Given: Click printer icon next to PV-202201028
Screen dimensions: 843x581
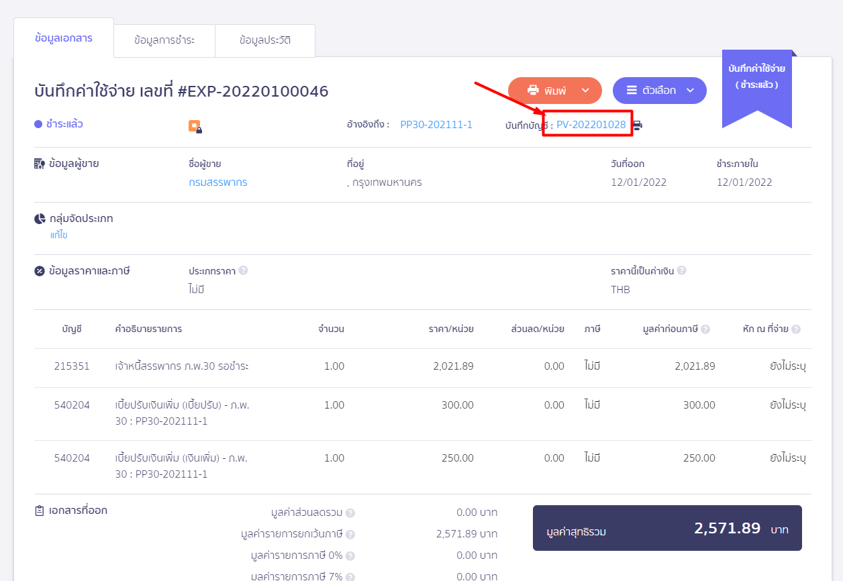Looking at the screenshot, I should 637,125.
